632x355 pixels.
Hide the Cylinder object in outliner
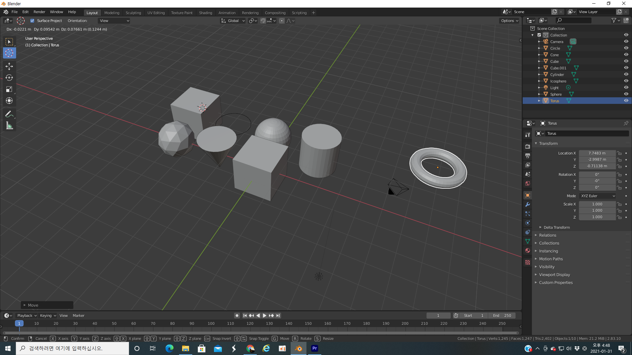pos(626,74)
